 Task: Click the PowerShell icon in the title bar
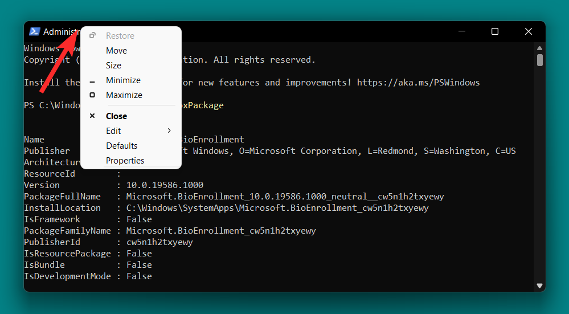coord(34,31)
